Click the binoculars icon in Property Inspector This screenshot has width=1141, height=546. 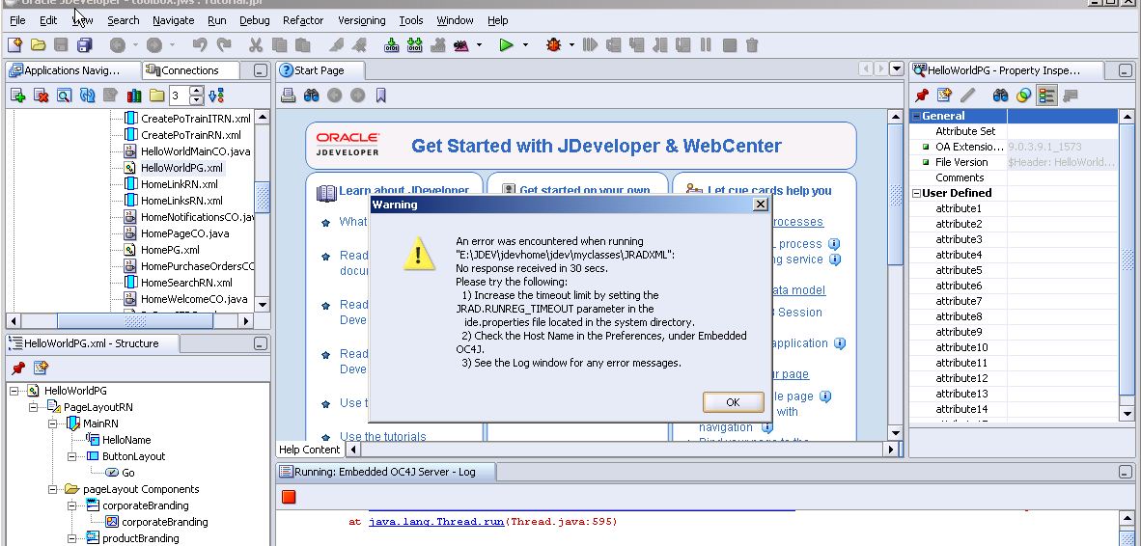1000,95
